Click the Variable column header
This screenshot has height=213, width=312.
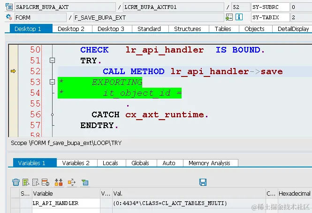click(x=66, y=193)
